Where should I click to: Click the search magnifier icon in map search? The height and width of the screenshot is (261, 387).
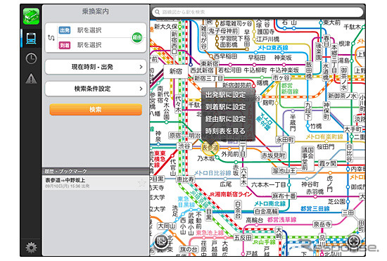pos(157,12)
